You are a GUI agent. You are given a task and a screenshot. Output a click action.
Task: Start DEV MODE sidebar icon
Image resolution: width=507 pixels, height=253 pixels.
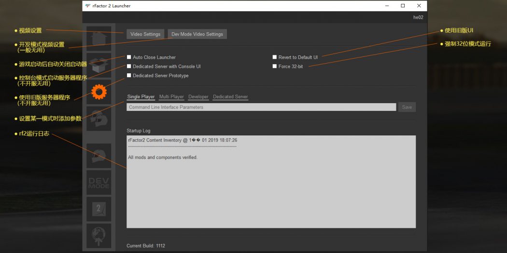[x=99, y=183]
